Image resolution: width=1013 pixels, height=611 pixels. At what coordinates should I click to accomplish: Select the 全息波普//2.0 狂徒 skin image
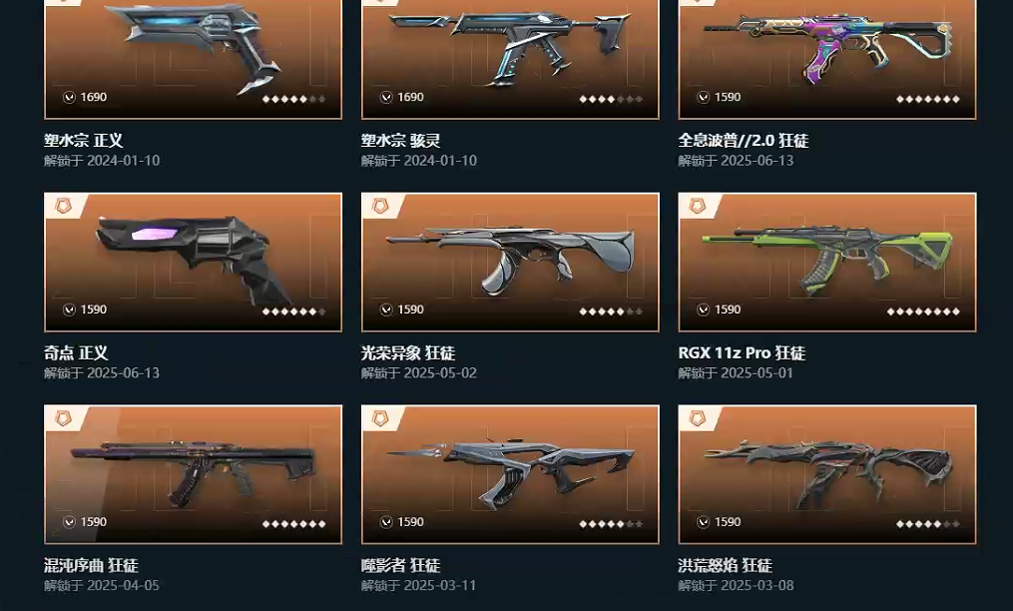pyautogui.click(x=827, y=59)
